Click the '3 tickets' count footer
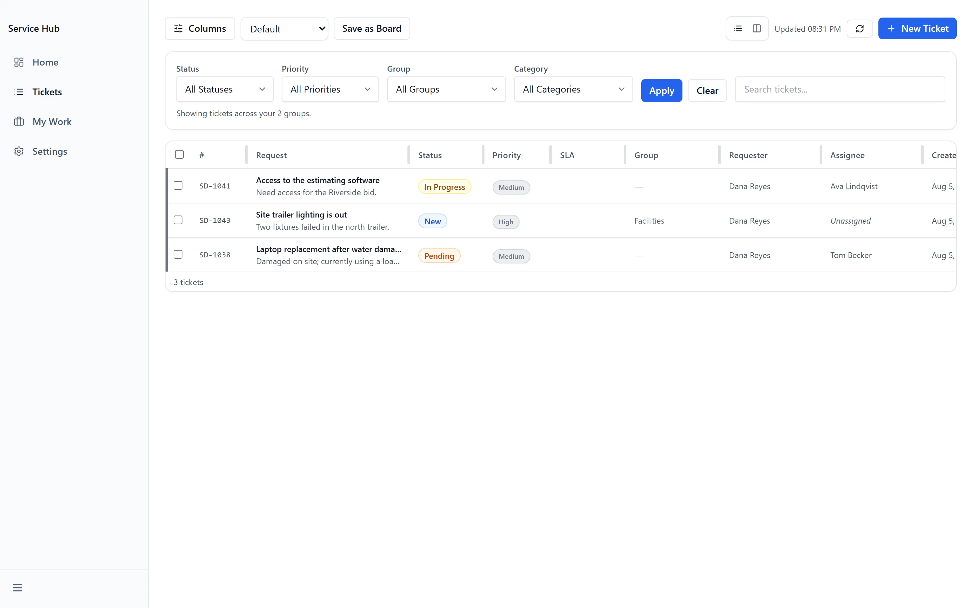Screen dimensions: 973x608 tap(188, 282)
